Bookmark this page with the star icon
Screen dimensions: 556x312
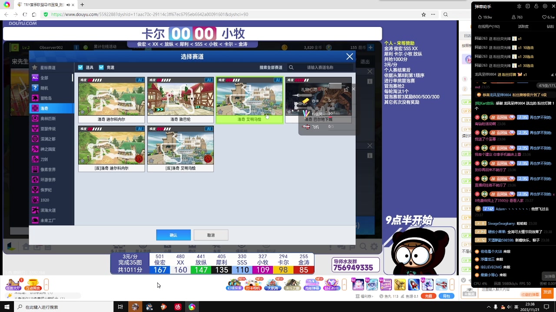tap(424, 14)
